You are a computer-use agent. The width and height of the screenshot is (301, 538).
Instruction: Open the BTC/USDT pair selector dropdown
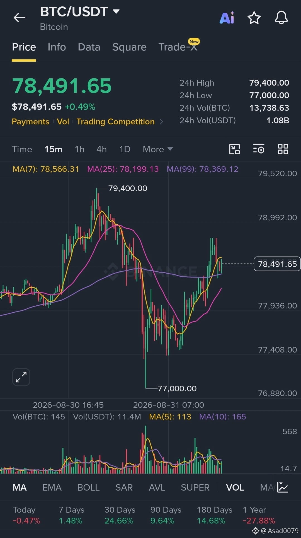80,12
